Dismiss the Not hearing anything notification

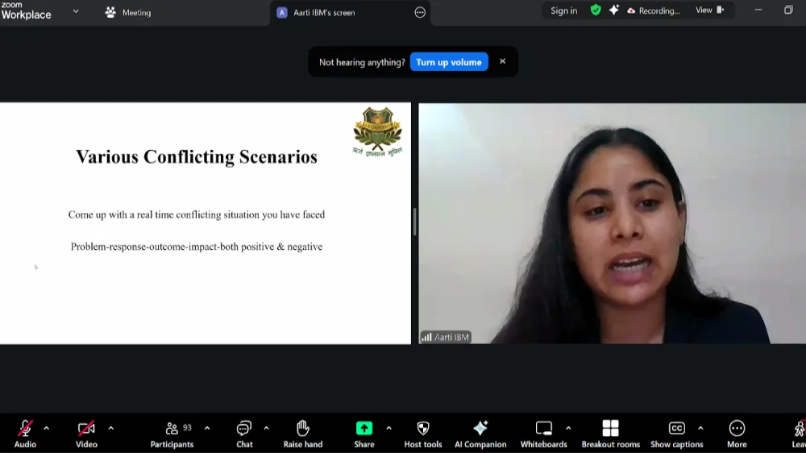(x=502, y=61)
